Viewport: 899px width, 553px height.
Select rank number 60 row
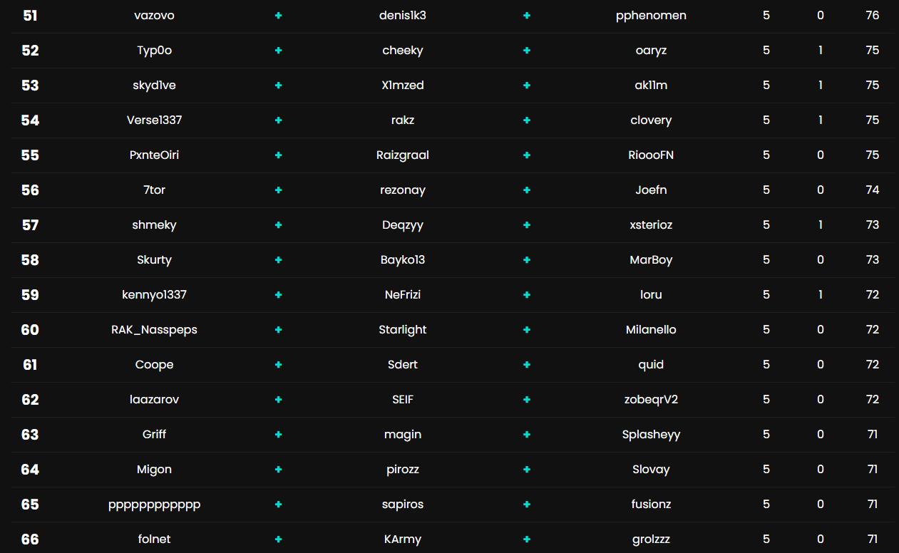[30, 330]
